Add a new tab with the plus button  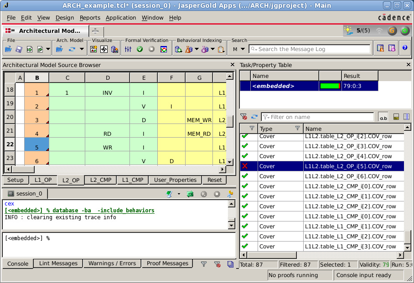pos(96,31)
